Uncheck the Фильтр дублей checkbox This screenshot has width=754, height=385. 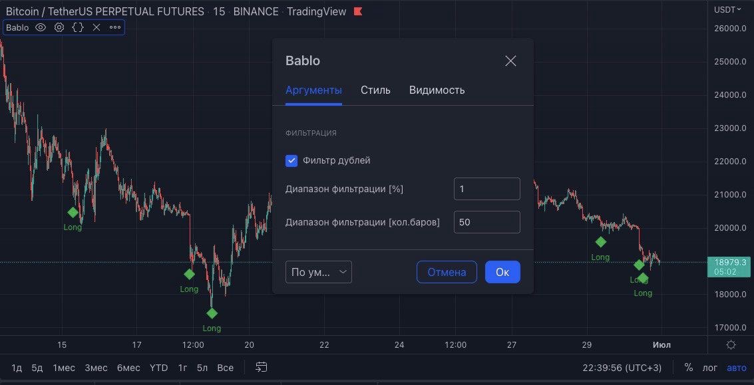coord(291,160)
